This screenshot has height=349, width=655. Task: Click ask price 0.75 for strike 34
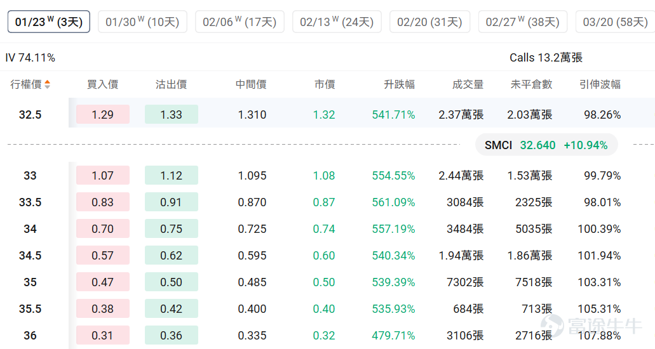(x=172, y=229)
